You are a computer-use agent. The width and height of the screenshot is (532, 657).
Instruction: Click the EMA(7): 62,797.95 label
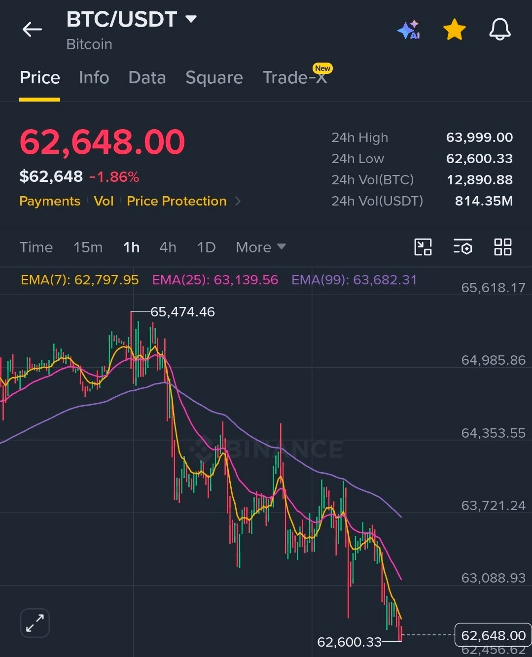pos(80,280)
